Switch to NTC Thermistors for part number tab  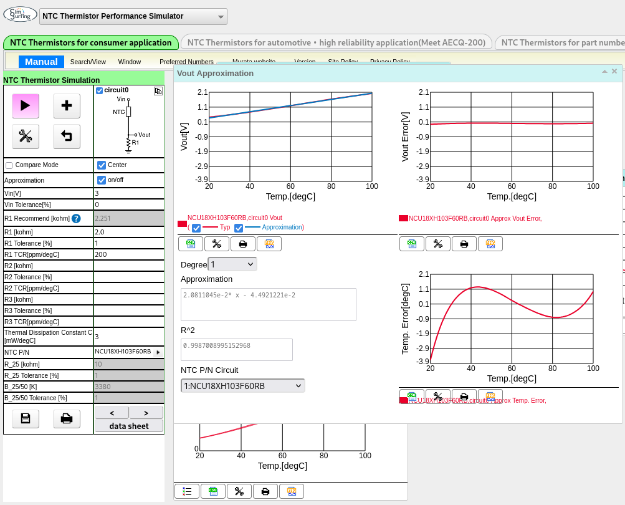click(x=560, y=42)
